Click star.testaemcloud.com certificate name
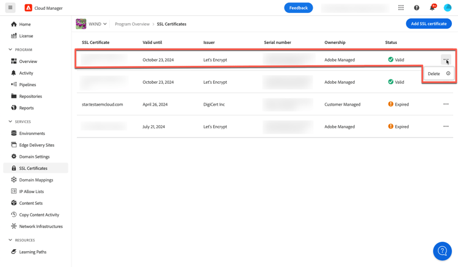Image resolution: width=458 pixels, height=267 pixels. (102, 104)
